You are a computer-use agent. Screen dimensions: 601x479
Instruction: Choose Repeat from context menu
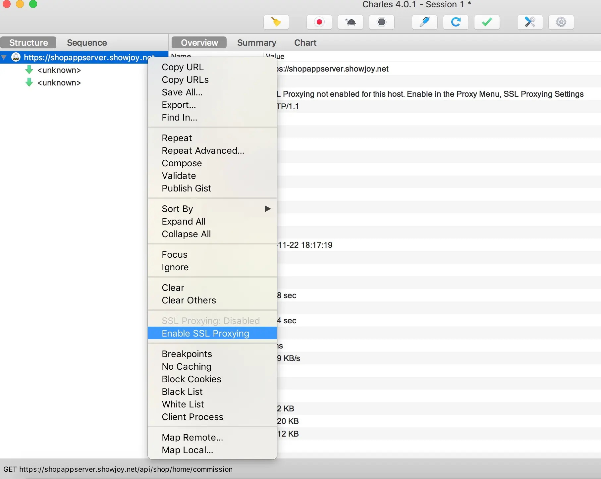(212, 138)
